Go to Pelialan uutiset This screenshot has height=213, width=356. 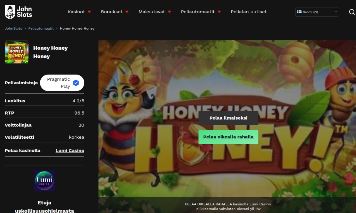(x=249, y=12)
